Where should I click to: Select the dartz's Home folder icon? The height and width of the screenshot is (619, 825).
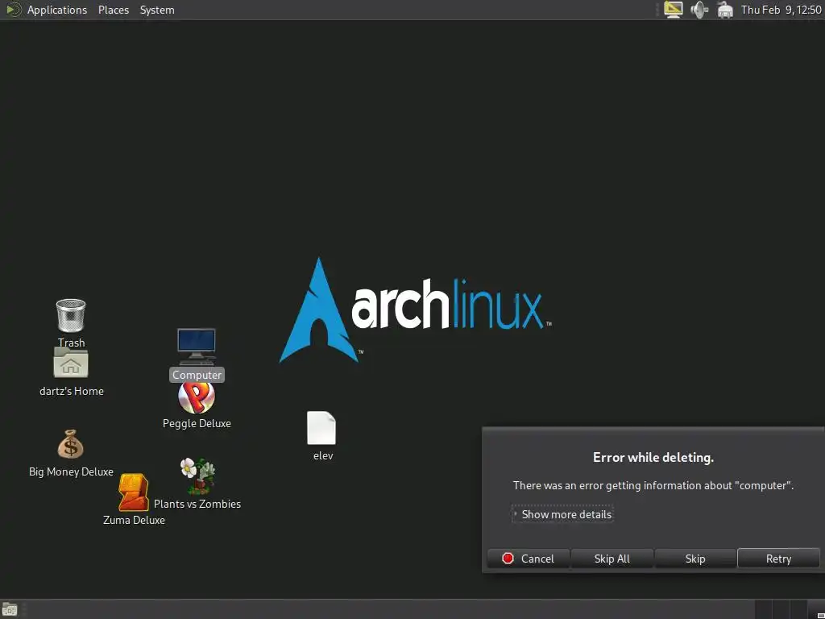(x=71, y=363)
